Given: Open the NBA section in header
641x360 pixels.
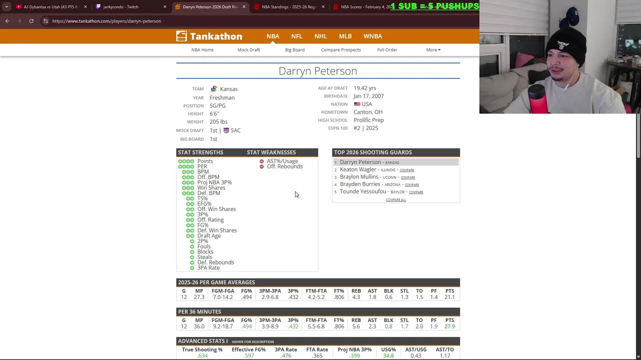Looking at the screenshot, I should point(273,36).
